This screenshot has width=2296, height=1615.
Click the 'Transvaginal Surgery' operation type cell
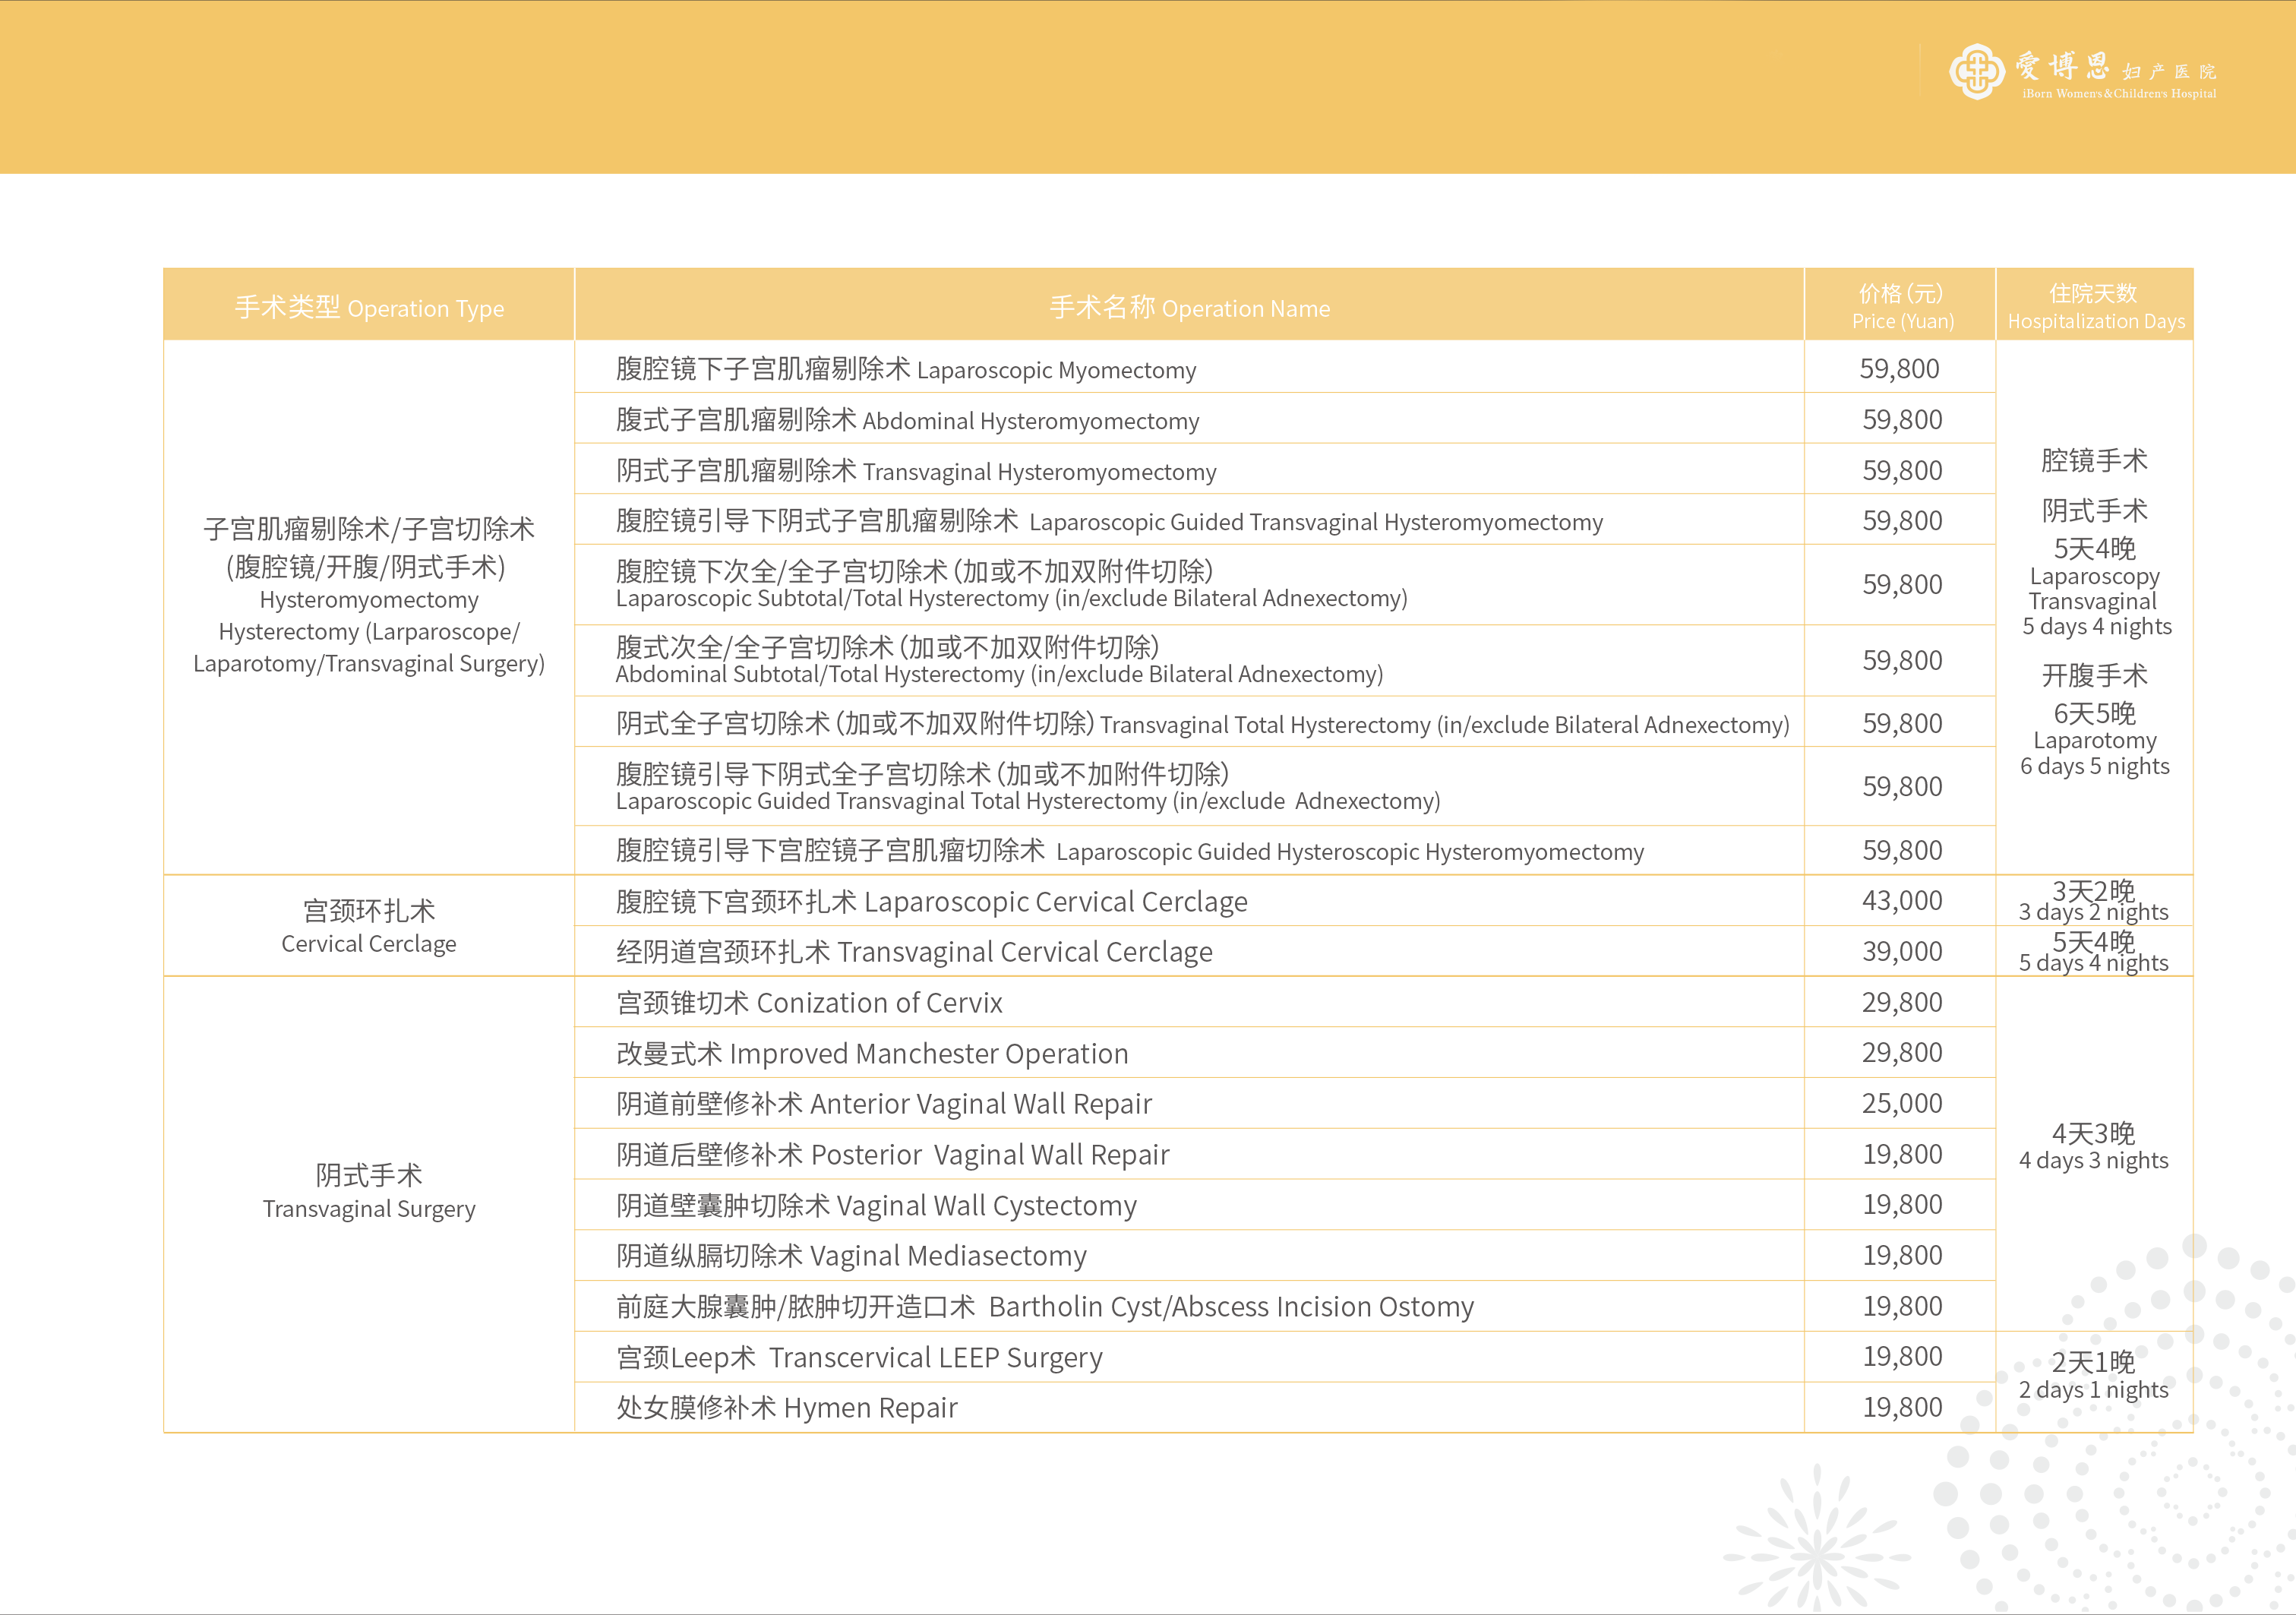[x=369, y=1205]
